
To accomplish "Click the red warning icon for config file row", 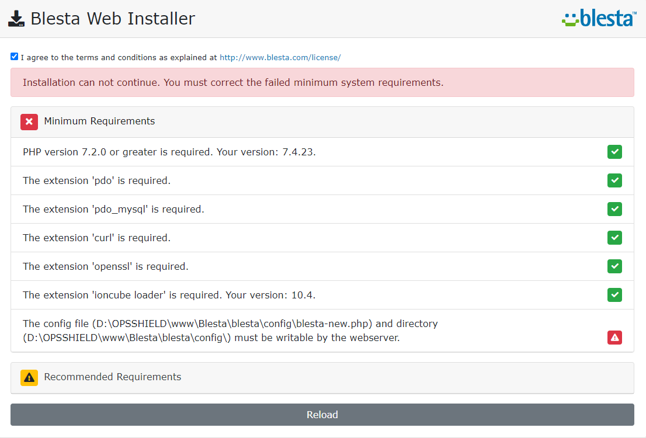I will coord(614,338).
